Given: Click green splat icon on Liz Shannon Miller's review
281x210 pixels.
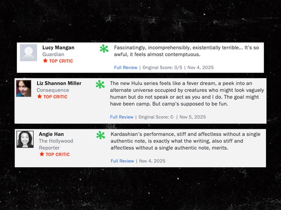Looking at the screenshot, I should [100, 84].
